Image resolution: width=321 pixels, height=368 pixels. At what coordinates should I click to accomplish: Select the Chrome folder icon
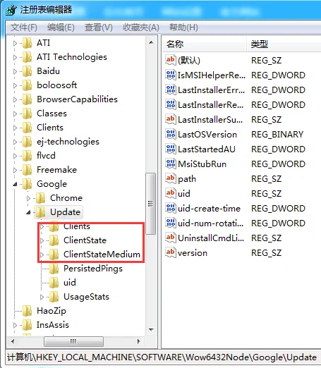click(x=41, y=198)
